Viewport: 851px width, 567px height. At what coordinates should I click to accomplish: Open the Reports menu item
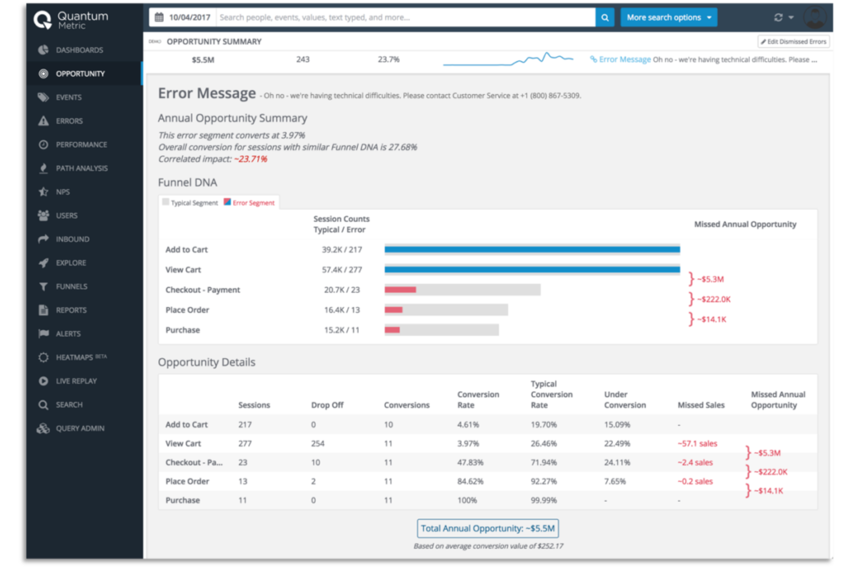(x=71, y=310)
